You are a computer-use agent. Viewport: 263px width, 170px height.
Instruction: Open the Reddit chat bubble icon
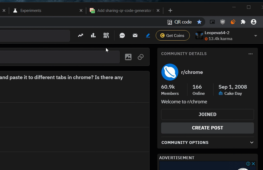pyautogui.click(x=122, y=35)
